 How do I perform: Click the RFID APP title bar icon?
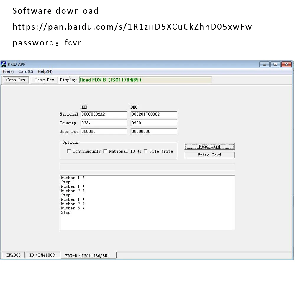[x=4, y=64]
